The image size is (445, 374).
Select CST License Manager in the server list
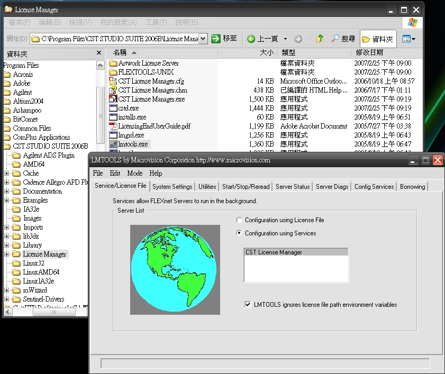[x=296, y=252]
